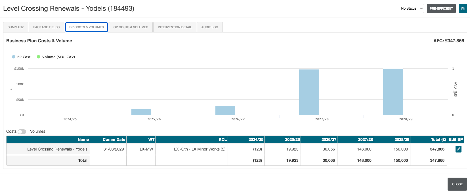This screenshot has height=194, width=470.
Task: Switch to Package Fields tab
Action: 47,27
